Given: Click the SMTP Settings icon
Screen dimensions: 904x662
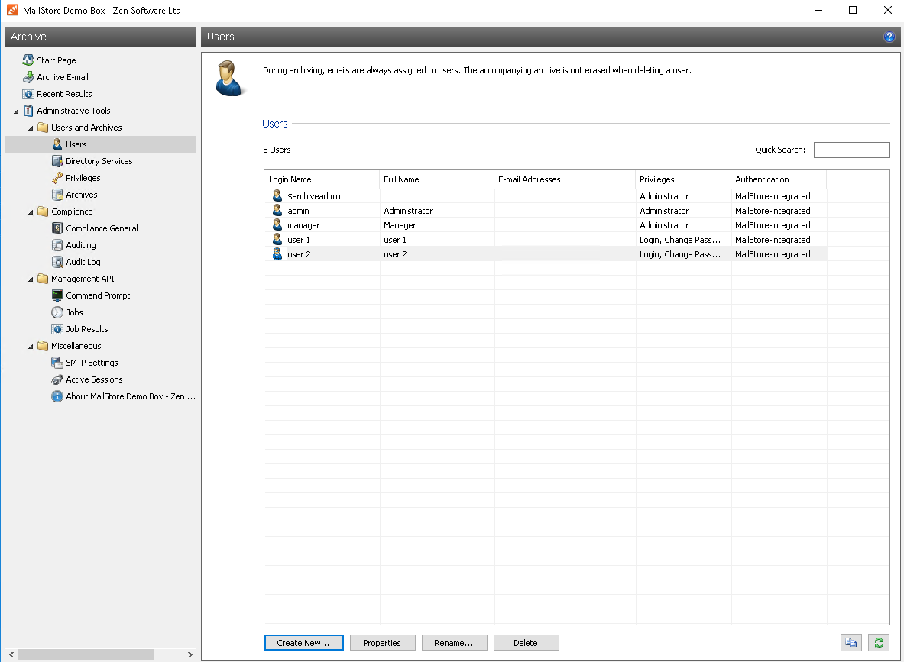Looking at the screenshot, I should [57, 363].
